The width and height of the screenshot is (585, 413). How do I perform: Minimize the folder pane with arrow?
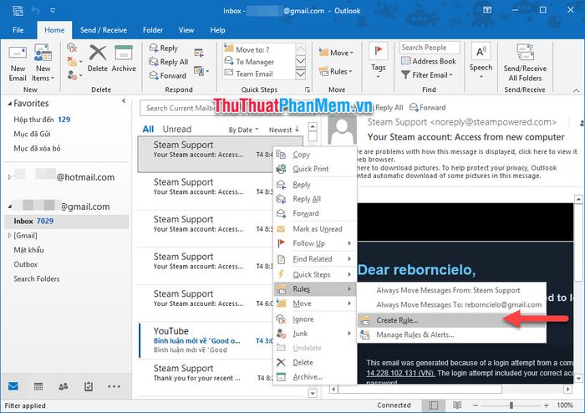tap(124, 100)
